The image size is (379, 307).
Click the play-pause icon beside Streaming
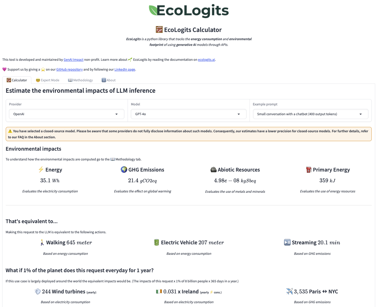coord(287,242)
